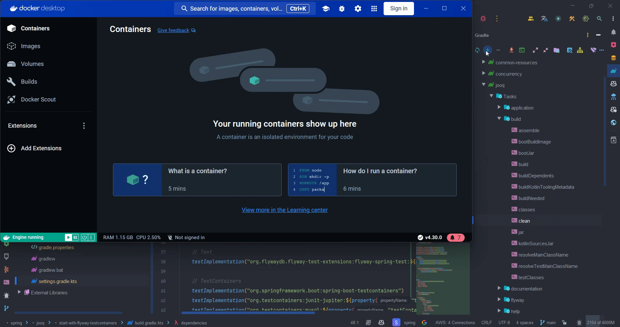
Task: Collapse the Tasks node under jooq
Action: point(491,96)
